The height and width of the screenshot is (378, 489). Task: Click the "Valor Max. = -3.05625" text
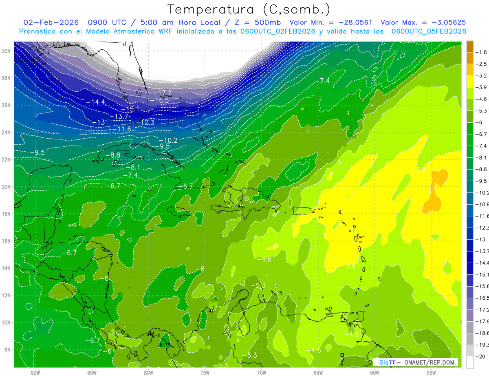[423, 22]
